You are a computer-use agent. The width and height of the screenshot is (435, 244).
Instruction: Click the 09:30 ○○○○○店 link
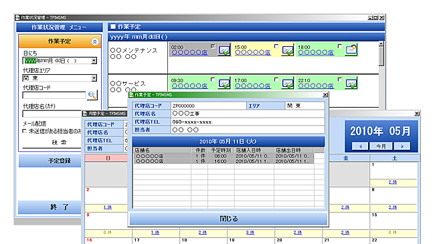click(189, 86)
